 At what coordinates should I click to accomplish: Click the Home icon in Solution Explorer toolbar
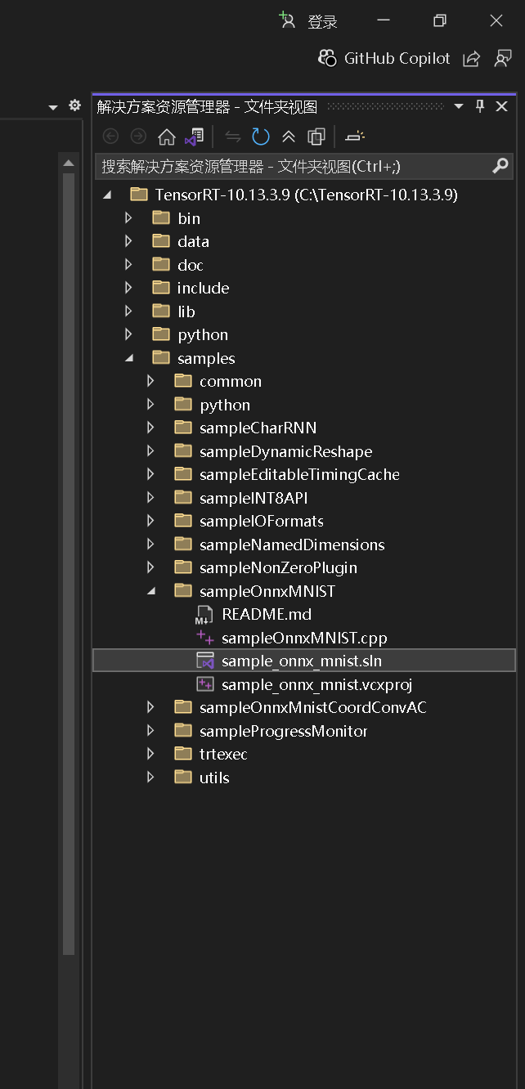click(166, 137)
